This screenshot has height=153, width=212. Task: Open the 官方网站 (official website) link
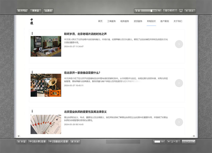tap(22, 11)
